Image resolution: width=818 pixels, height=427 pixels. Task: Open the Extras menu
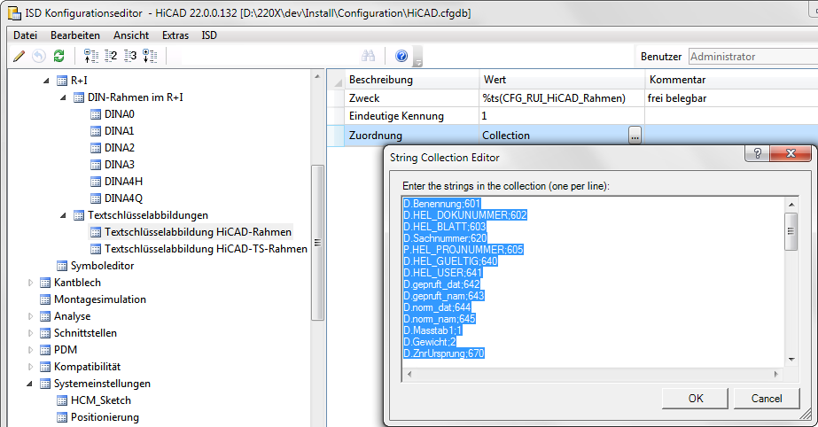175,35
